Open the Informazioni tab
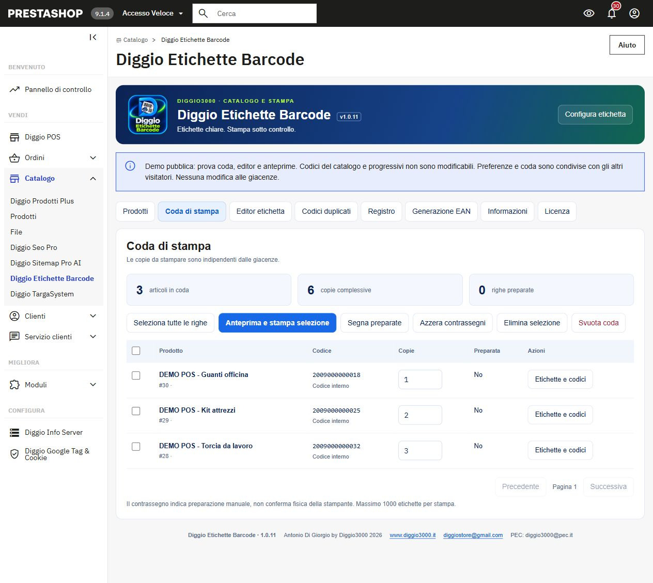Screen dimensions: 653x583 pyautogui.click(x=507, y=211)
